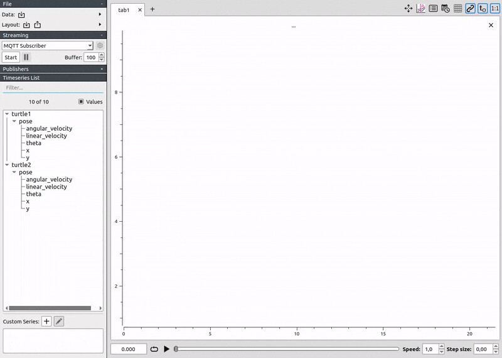This screenshot has width=502, height=358.
Task: Open the streaming plugin settings gear
Action: click(x=100, y=46)
